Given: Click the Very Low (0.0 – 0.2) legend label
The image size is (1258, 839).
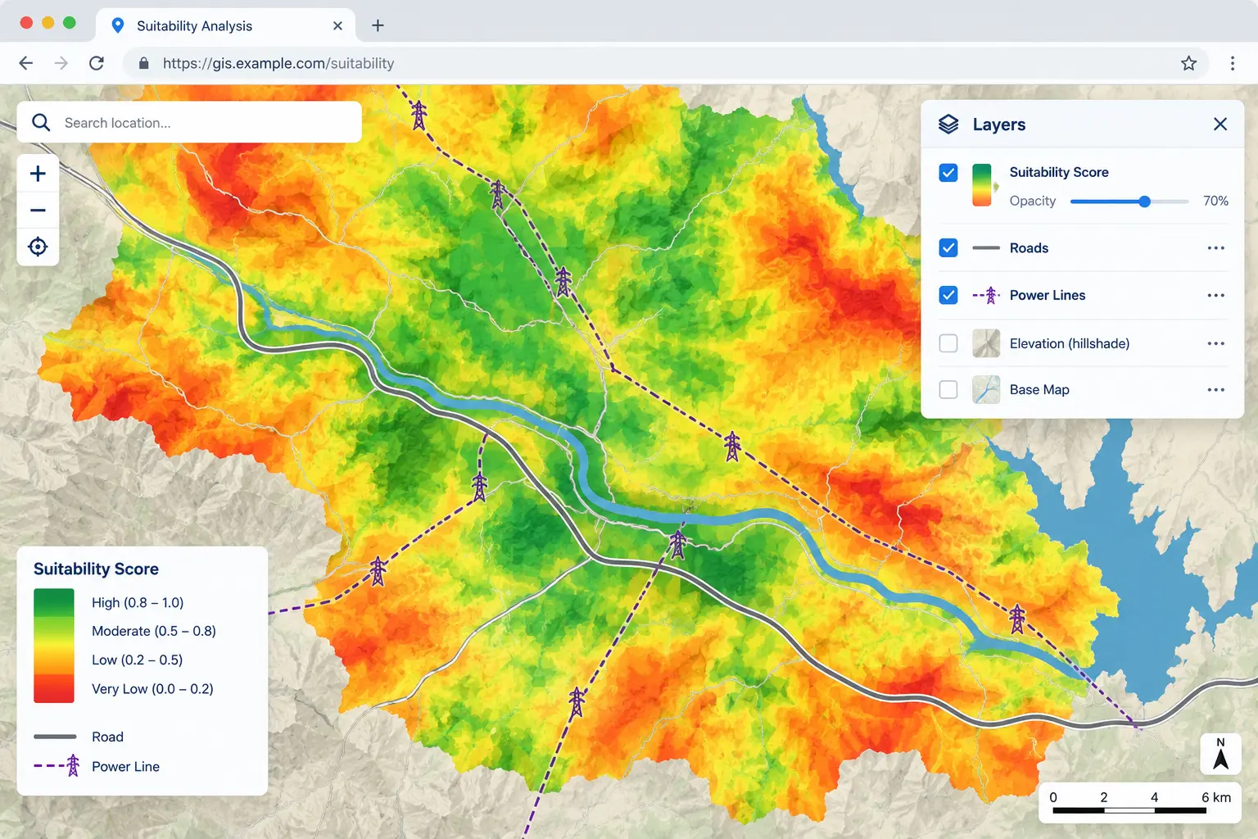Looking at the screenshot, I should [152, 689].
